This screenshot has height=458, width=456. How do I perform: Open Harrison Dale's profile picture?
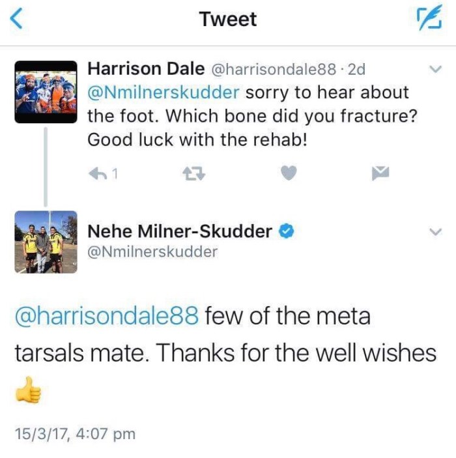[x=46, y=87]
